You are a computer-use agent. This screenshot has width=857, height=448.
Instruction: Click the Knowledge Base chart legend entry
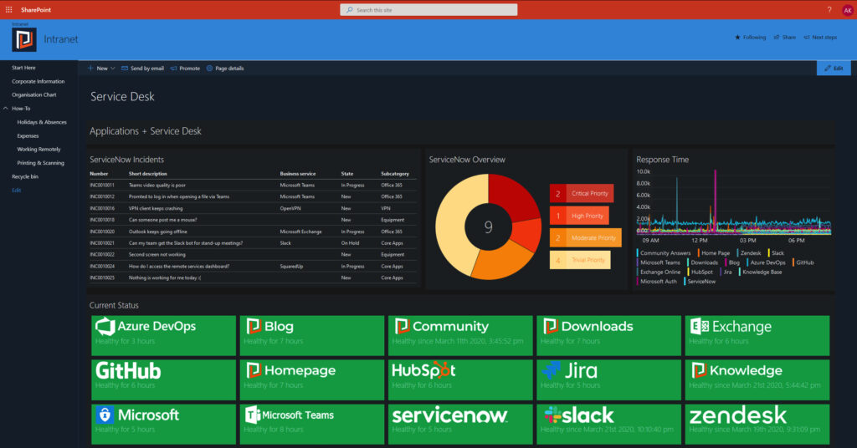(x=760, y=272)
